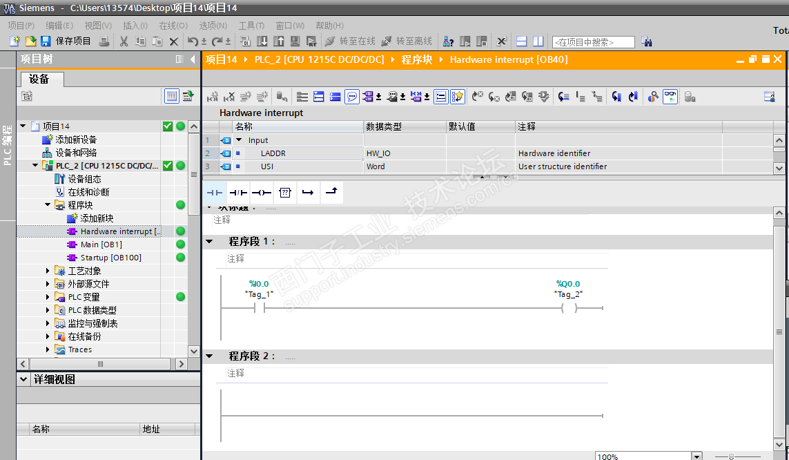Viewport: 789px width, 460px height.
Task: Split editor space horizontally
Action: pos(522,41)
